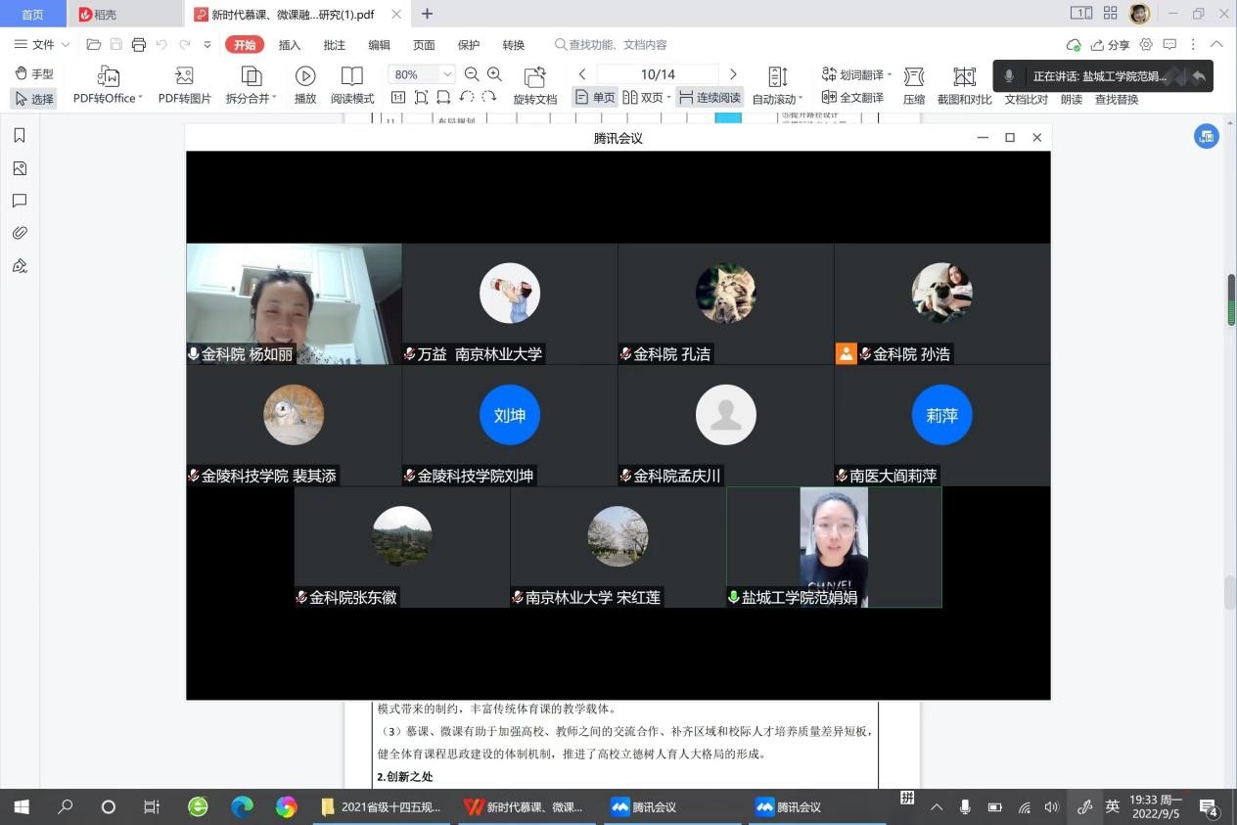Click the zoom out magnifier icon

tap(472, 74)
